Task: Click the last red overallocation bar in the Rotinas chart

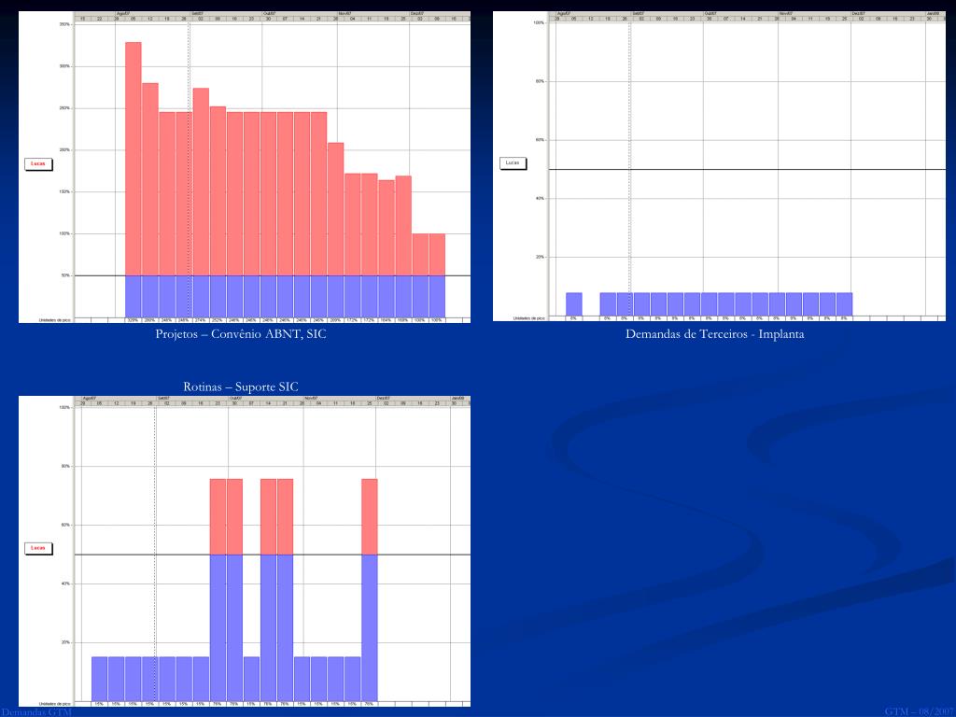Action: 370,517
